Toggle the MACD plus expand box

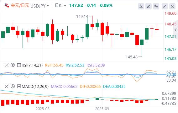click(x=19, y=87)
